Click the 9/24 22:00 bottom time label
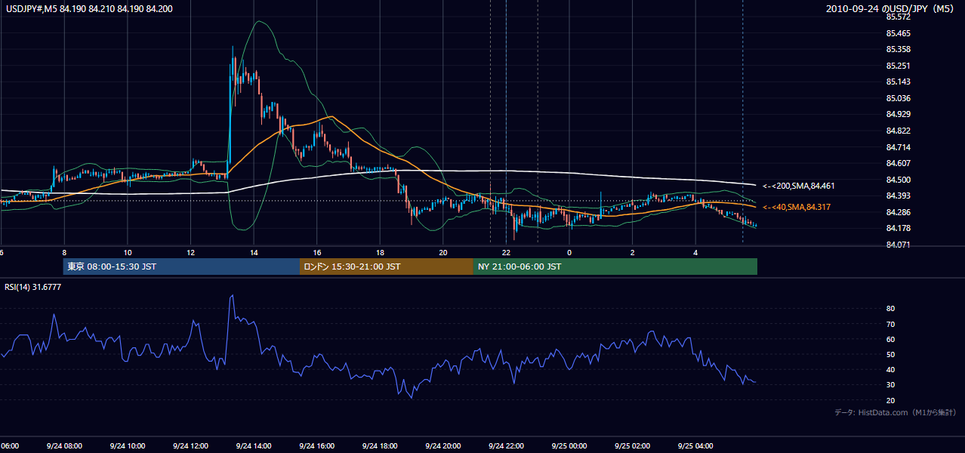Screen dimensions: 965x453 click(x=507, y=446)
